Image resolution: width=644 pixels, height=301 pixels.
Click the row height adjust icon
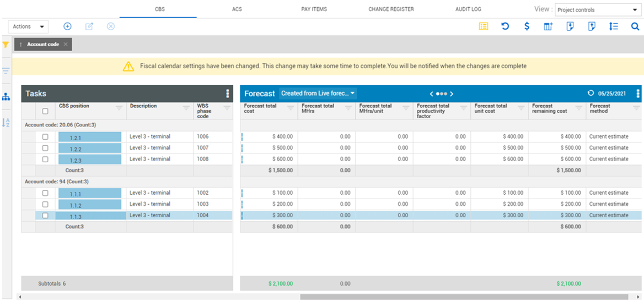614,26
